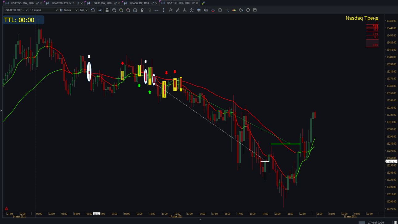Switch to first USATECH.IDX, M10 tab
398x224 pixels.
(22, 3)
